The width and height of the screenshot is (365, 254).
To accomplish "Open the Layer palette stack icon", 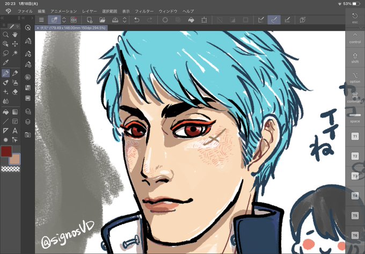I will [28, 121].
